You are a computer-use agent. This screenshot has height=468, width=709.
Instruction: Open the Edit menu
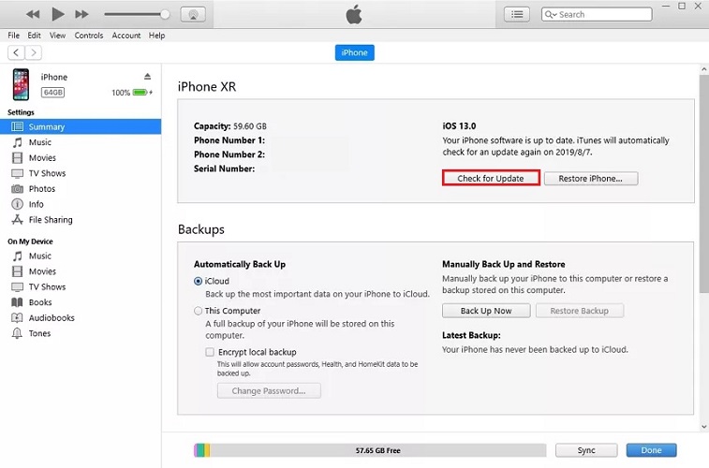[34, 36]
